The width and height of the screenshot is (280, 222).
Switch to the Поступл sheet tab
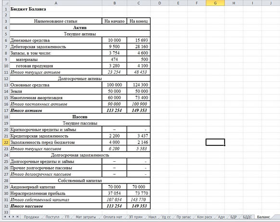52,217
